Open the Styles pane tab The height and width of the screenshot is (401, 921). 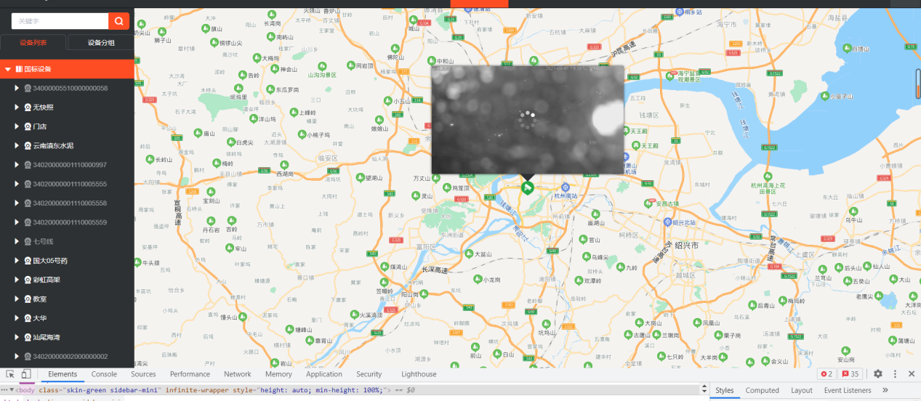725,390
